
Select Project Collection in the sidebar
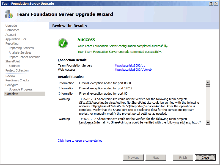click(17, 70)
